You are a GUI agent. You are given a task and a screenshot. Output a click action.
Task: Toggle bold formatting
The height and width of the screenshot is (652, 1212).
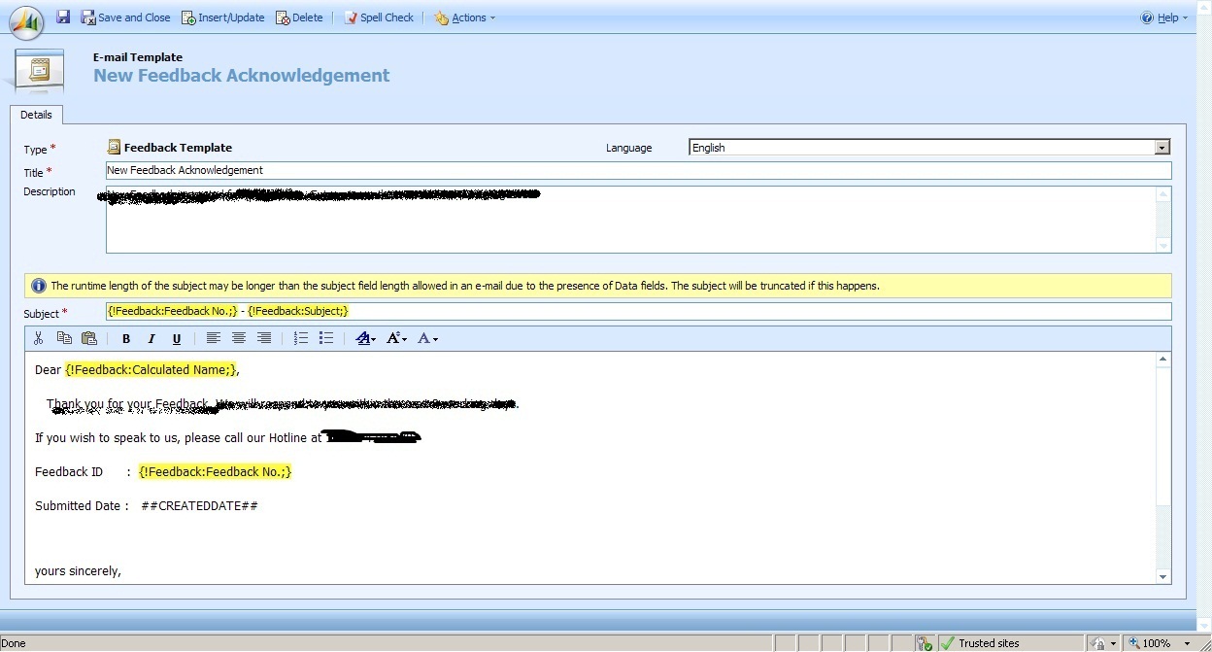coord(126,338)
